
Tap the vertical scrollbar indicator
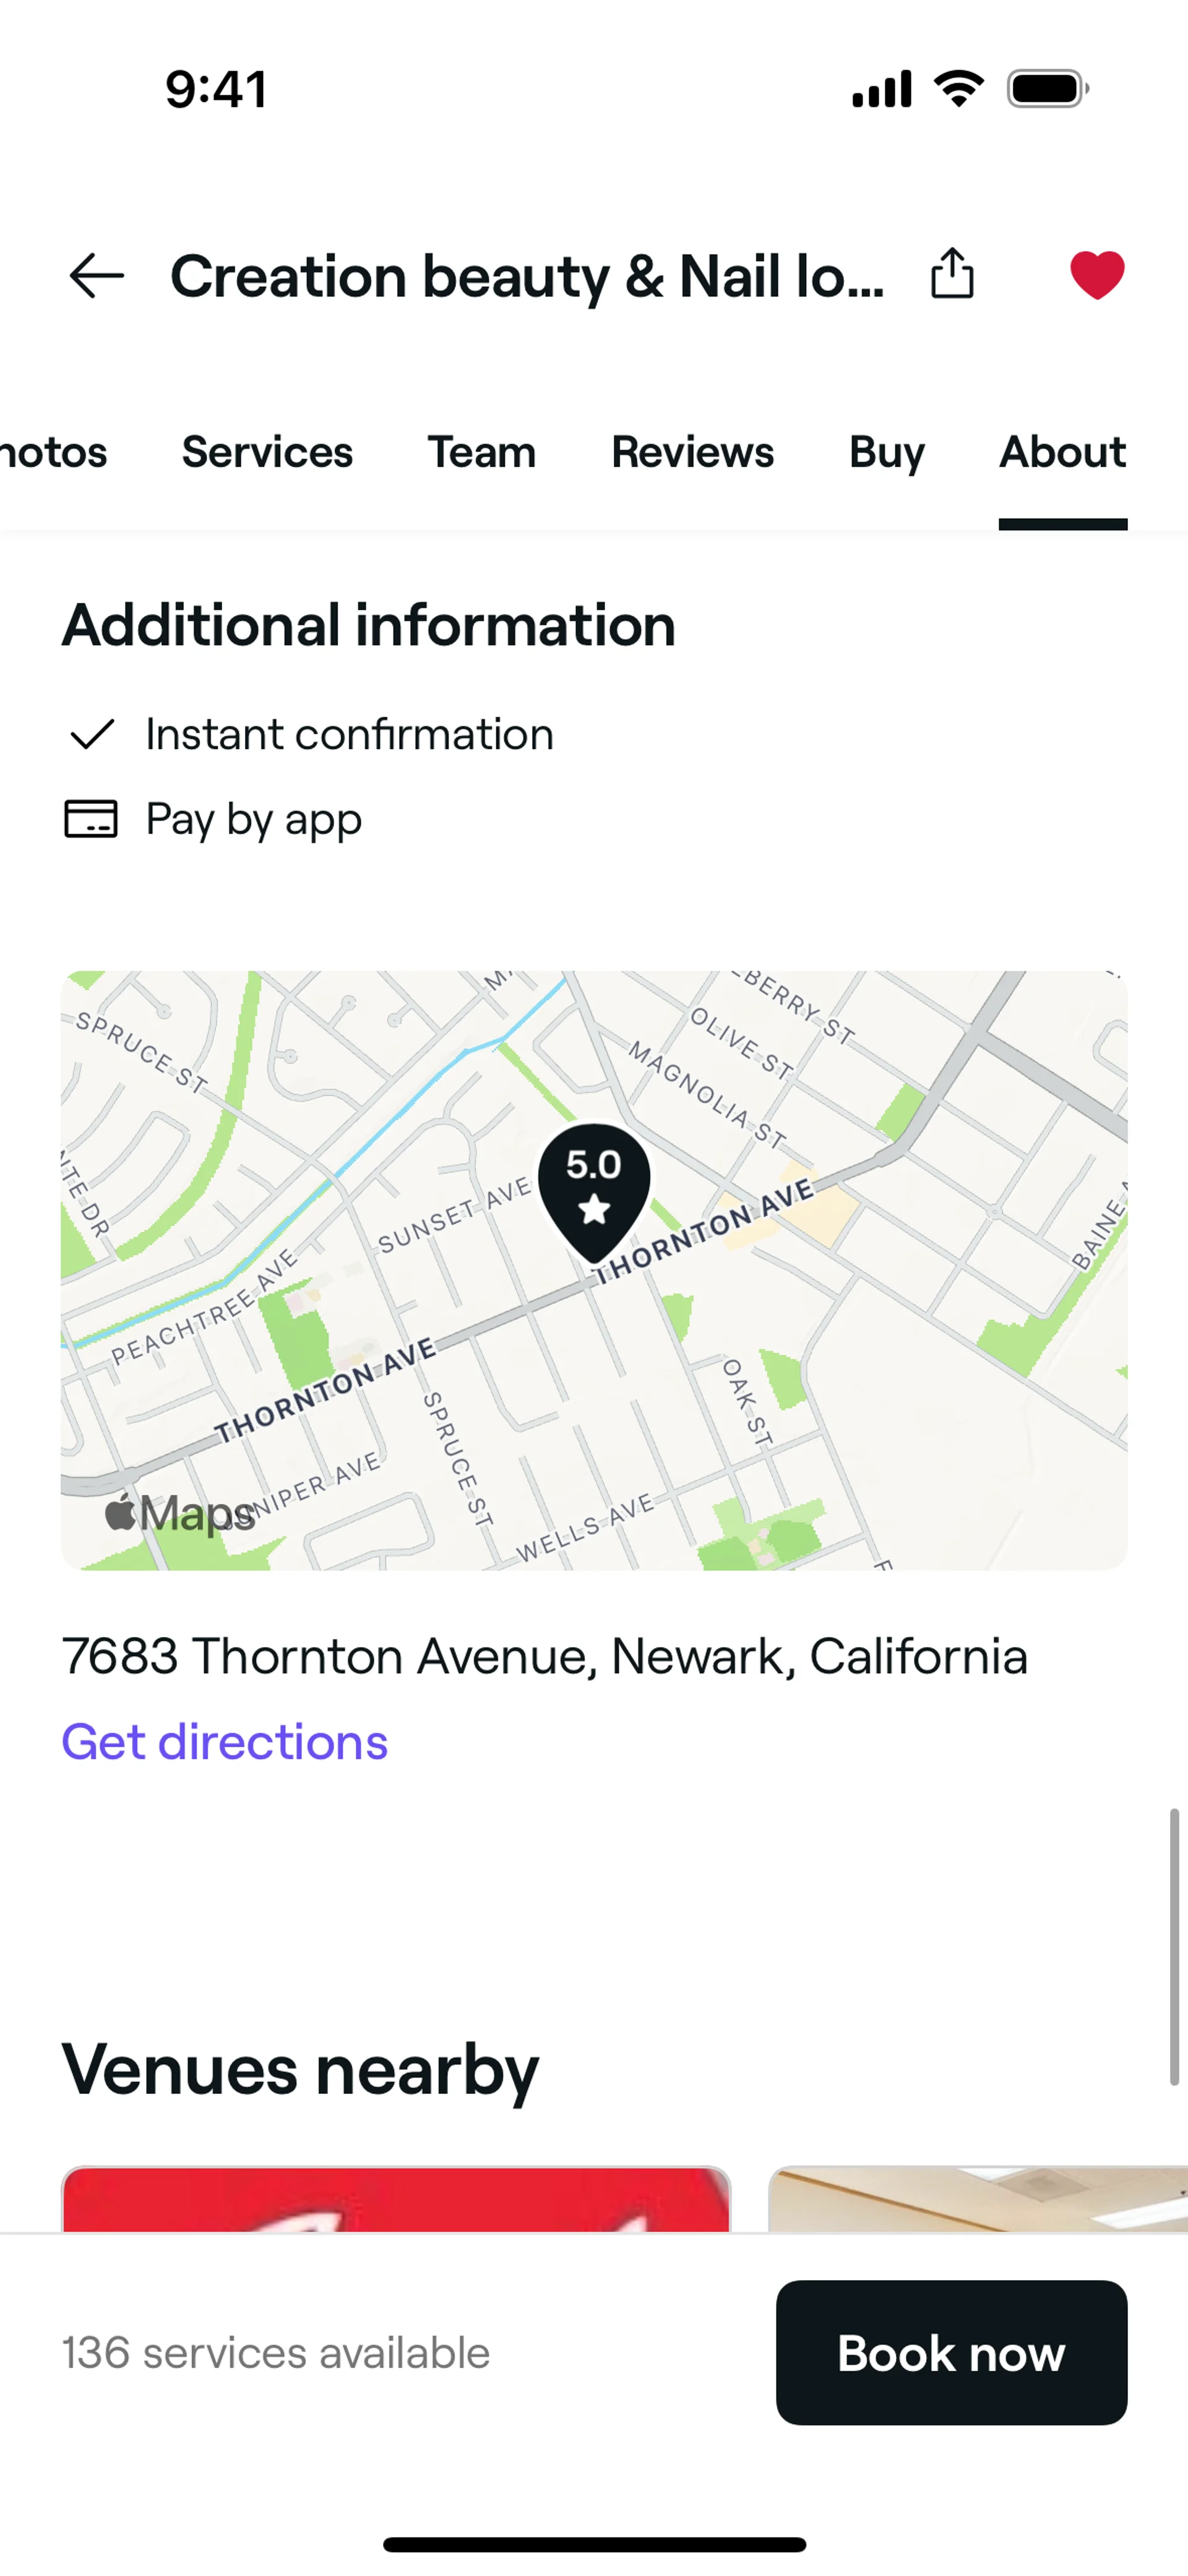(1174, 1946)
